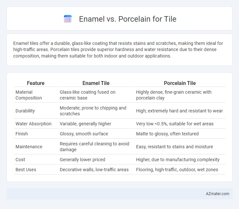Click the 'Feature' column header

(36, 83)
